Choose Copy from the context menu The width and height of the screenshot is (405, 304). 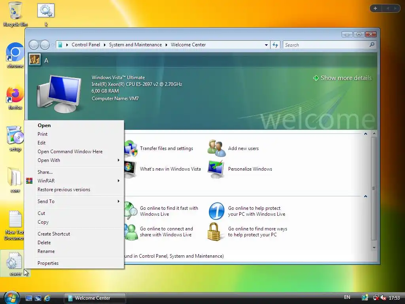pos(79,222)
